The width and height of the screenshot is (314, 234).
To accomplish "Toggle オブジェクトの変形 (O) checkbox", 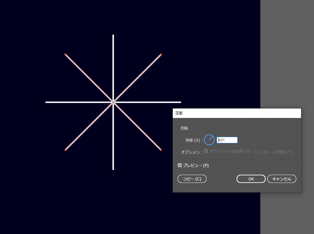I will pyautogui.click(x=206, y=151).
